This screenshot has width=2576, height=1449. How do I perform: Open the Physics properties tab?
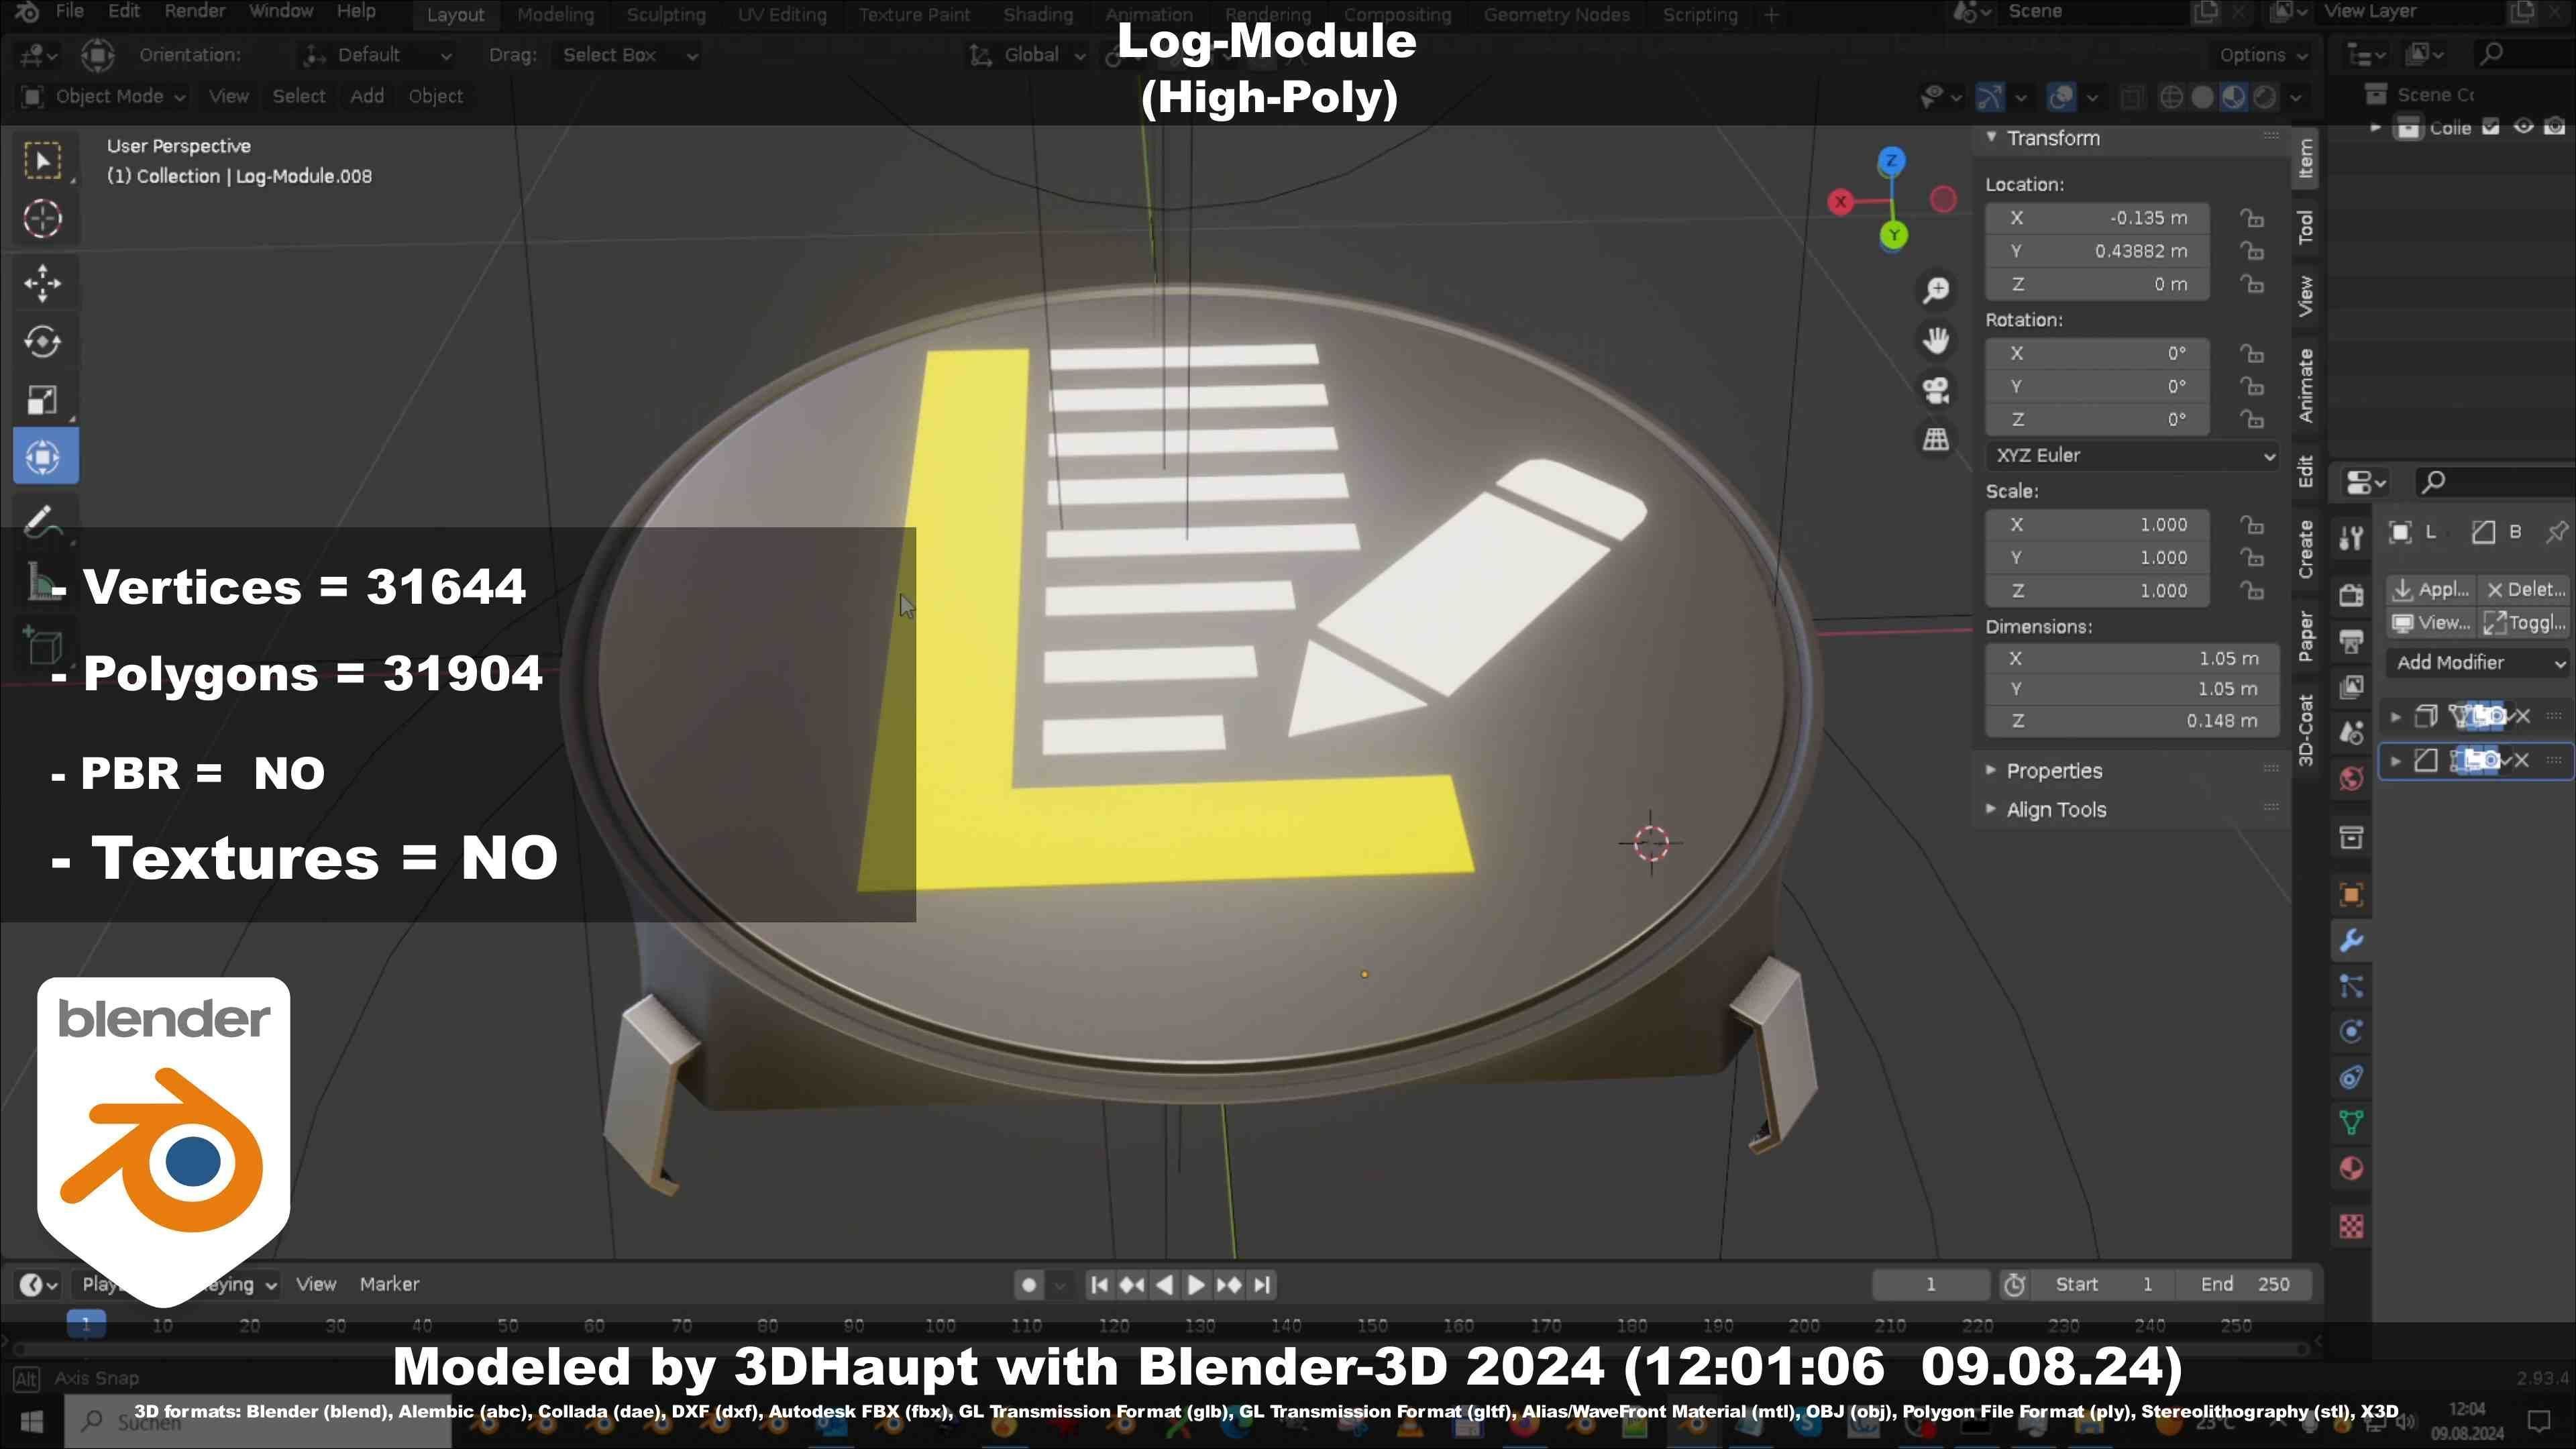(x=2351, y=1032)
